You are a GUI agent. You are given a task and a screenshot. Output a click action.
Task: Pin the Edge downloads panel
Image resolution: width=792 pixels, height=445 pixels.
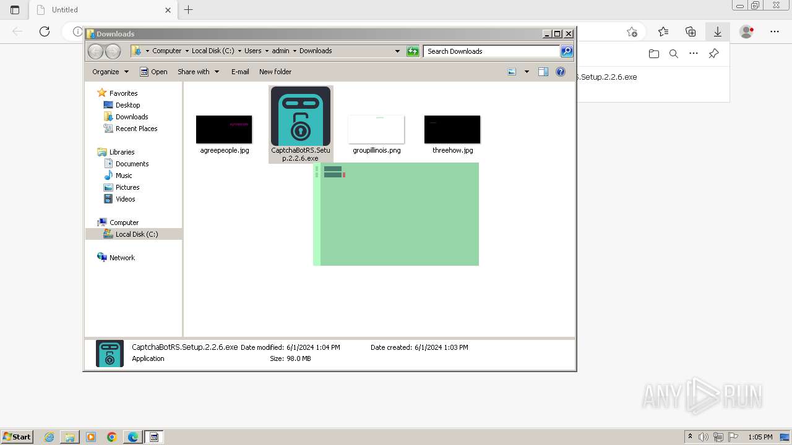713,54
